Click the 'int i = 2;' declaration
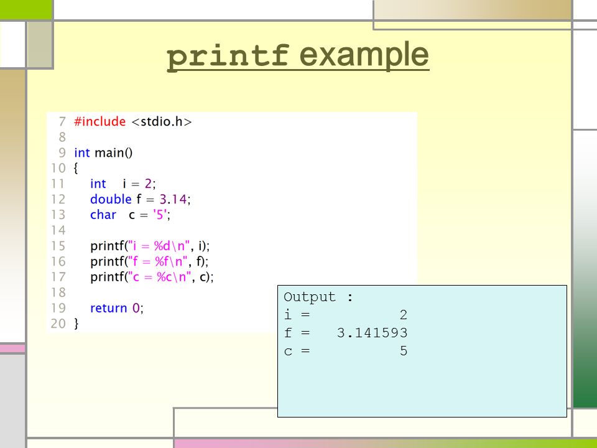The height and width of the screenshot is (448, 597). tap(123, 184)
